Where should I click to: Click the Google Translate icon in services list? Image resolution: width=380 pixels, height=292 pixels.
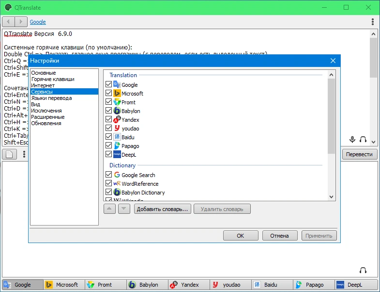click(x=117, y=84)
